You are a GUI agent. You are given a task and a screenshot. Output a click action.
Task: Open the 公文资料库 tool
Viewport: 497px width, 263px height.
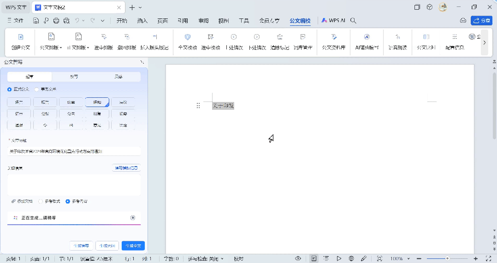tap(333, 42)
